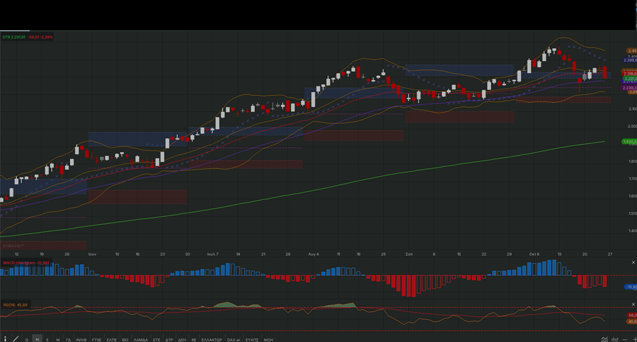Switch to the ΒΙΟ symbol tab
Viewport: 637px width, 342px height.
coord(125,339)
